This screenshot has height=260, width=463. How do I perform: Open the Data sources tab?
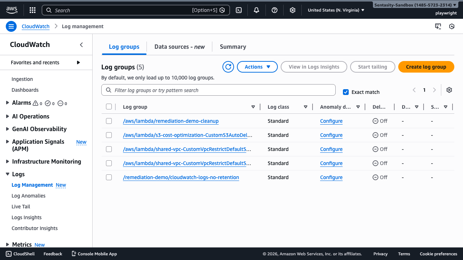tap(179, 47)
